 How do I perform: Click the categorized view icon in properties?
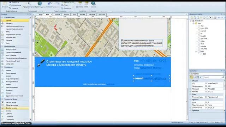click(191, 77)
